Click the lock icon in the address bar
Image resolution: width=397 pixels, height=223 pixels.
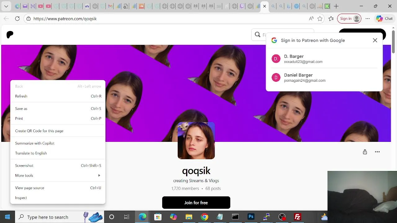(29, 19)
